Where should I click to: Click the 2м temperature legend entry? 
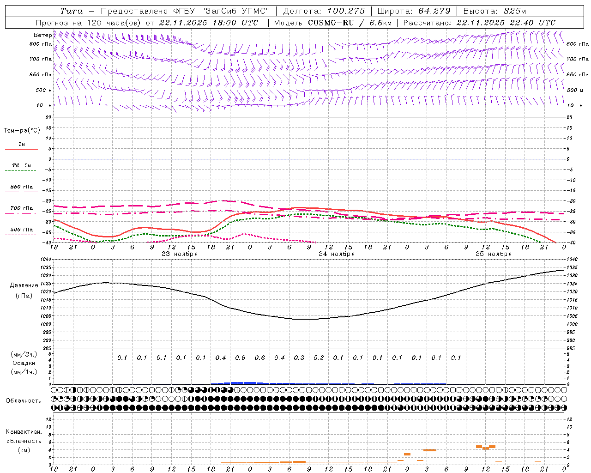point(22,145)
